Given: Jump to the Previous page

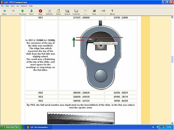Looking at the screenshot, I should tap(22, 12).
